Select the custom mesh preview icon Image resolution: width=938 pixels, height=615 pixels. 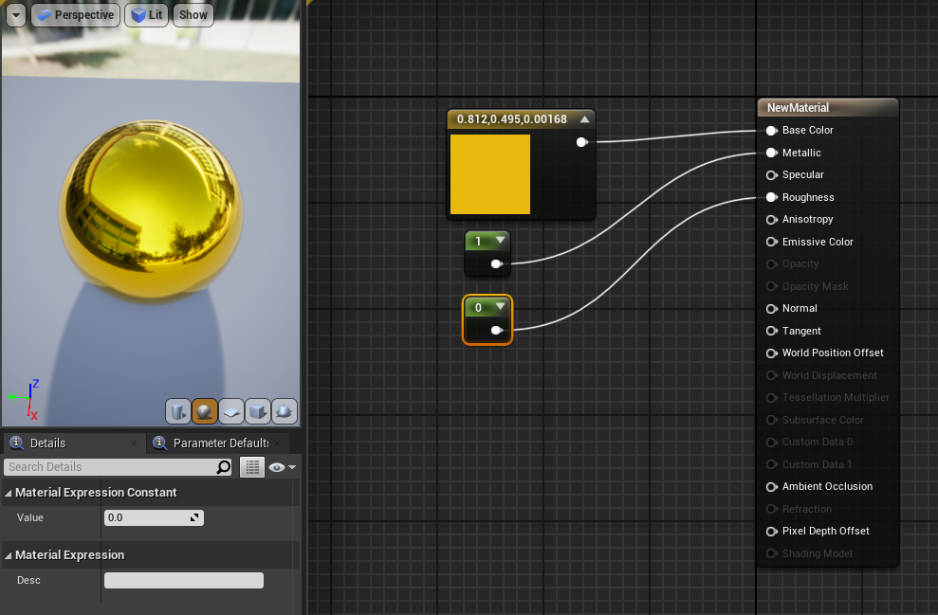tap(285, 411)
